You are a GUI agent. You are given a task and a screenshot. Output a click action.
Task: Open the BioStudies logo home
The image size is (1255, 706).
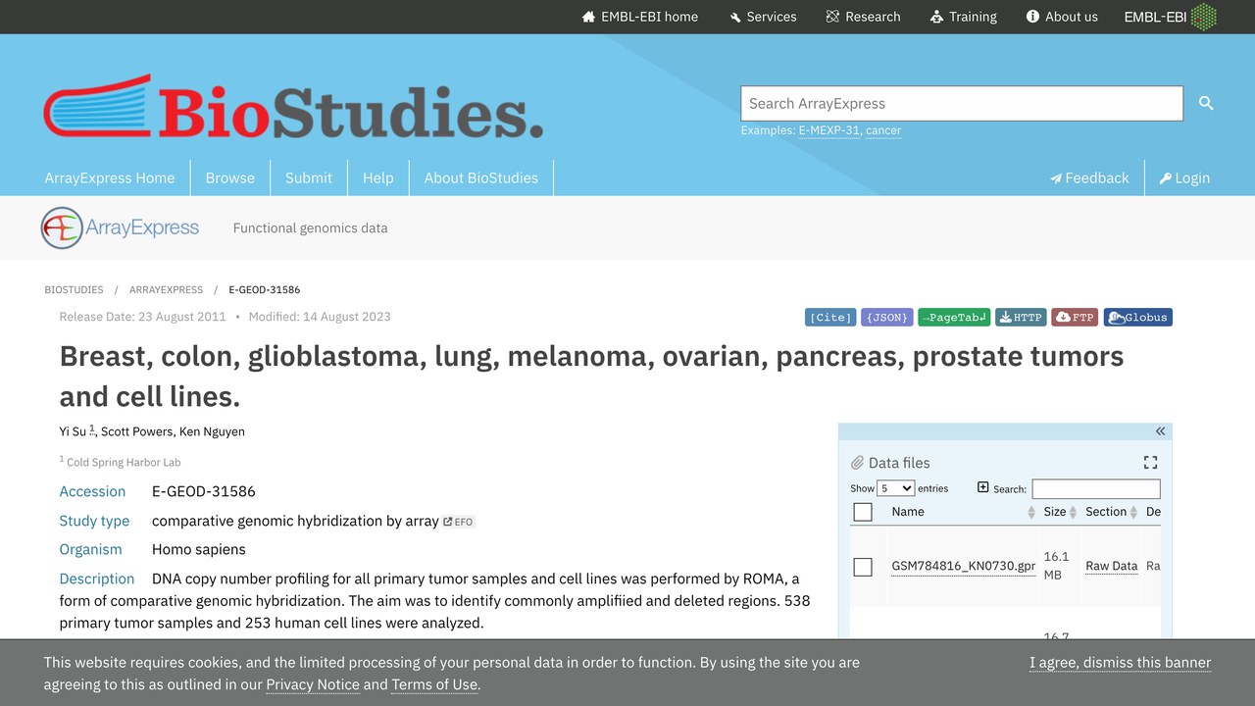(293, 106)
